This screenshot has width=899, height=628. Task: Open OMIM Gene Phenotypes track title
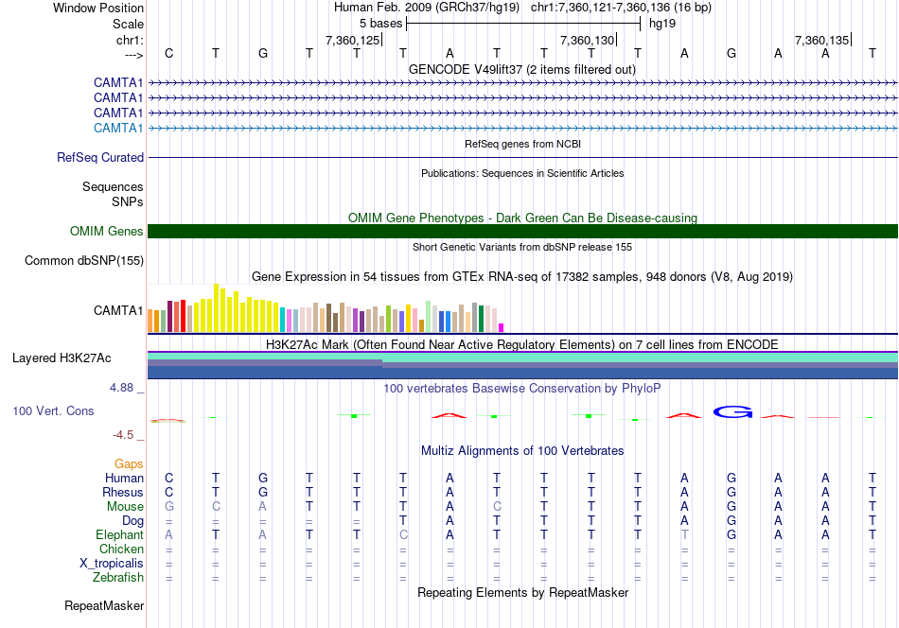522,218
